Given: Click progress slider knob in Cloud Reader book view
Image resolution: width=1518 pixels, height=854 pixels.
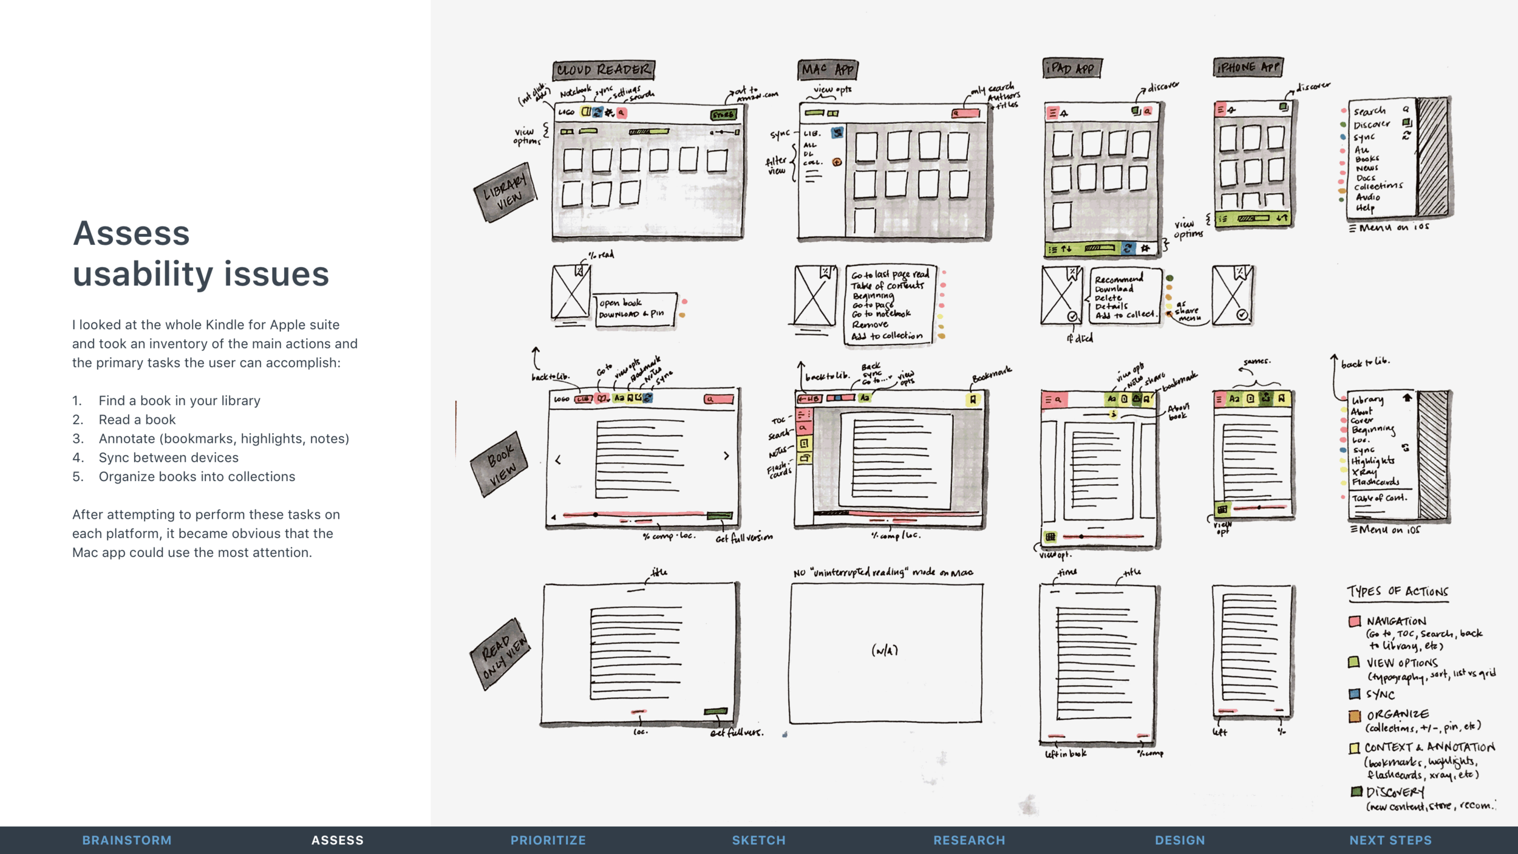Looking at the screenshot, I should pos(596,514).
